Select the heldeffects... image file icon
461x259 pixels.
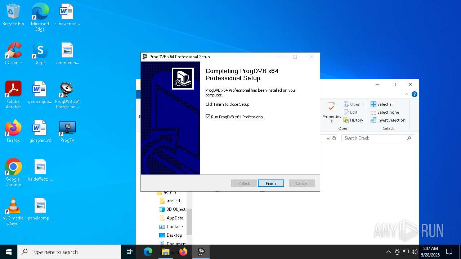click(40, 171)
